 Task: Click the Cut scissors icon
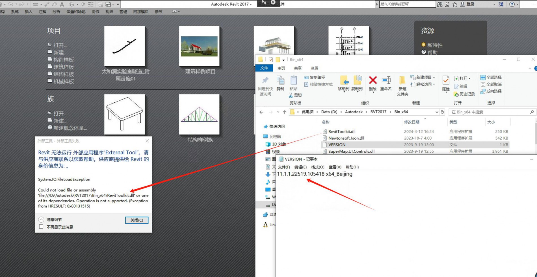point(291,95)
